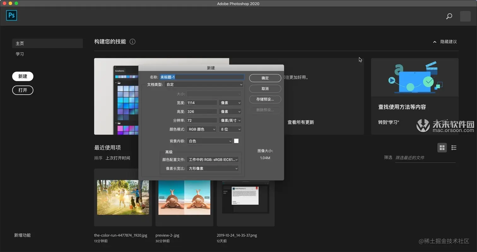Open 新增功能 link at bottom left
Image resolution: width=477 pixels, height=252 pixels.
(x=22, y=235)
